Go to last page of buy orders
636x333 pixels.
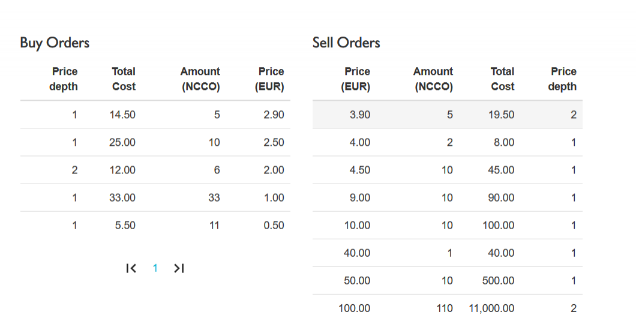click(178, 268)
